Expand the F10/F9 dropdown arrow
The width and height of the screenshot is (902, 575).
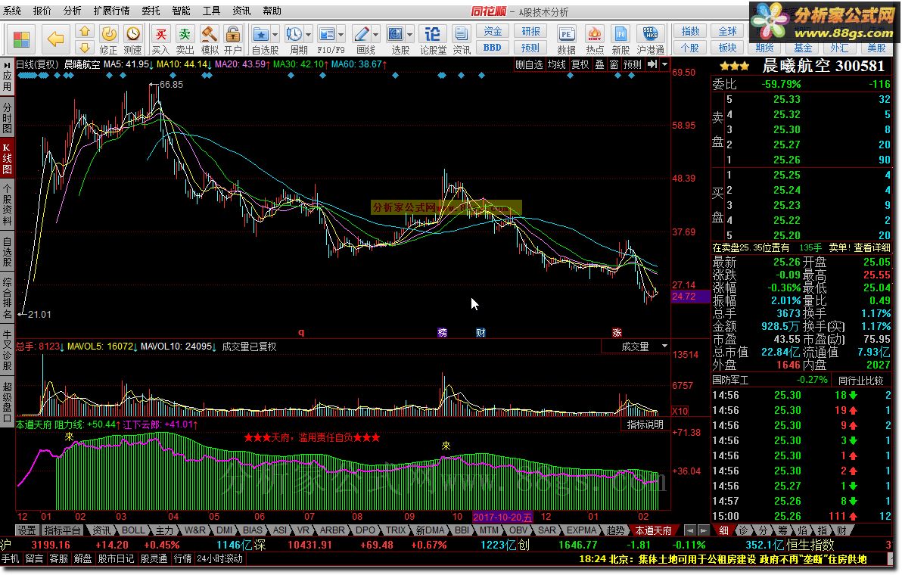(x=341, y=35)
